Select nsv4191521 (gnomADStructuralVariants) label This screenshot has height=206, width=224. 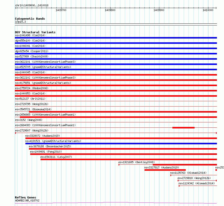53,141
